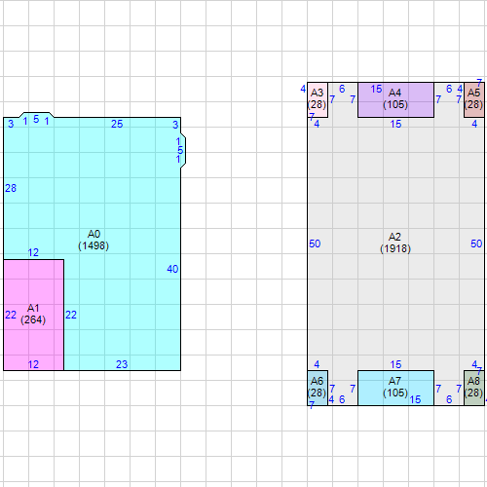Click the '50' dimension on A2's right edge
This screenshot has height=487, width=487.
(476, 243)
